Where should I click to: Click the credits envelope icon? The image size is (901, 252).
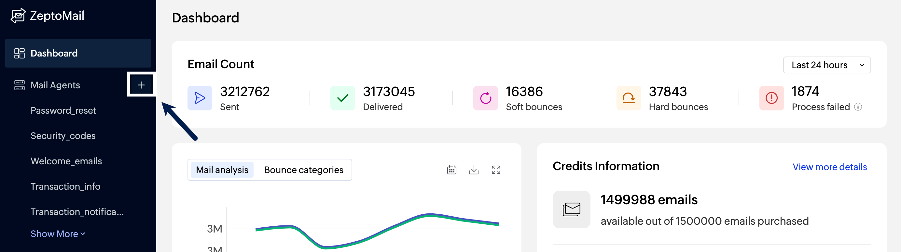[571, 209]
